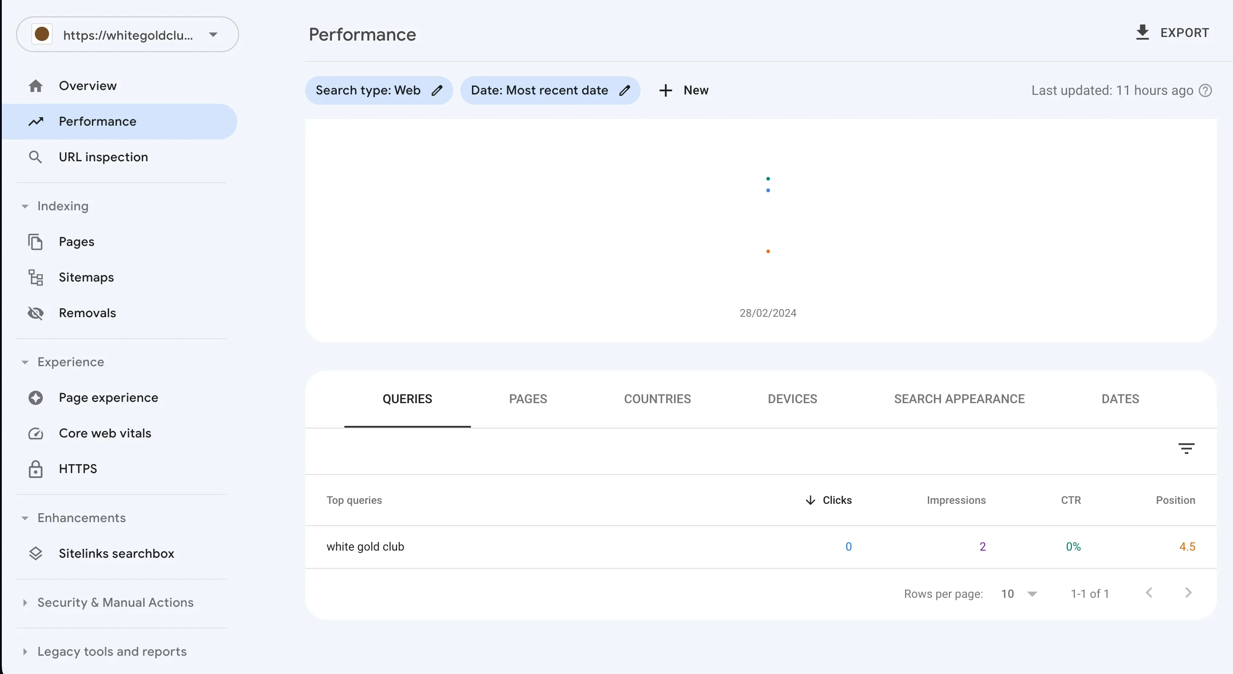
Task: Open Sitelinks searchbox enhancement
Action: click(120, 554)
